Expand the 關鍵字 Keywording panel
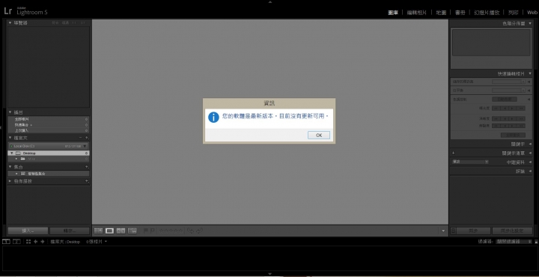Image resolution: width=539 pixels, height=277 pixels. coord(531,144)
